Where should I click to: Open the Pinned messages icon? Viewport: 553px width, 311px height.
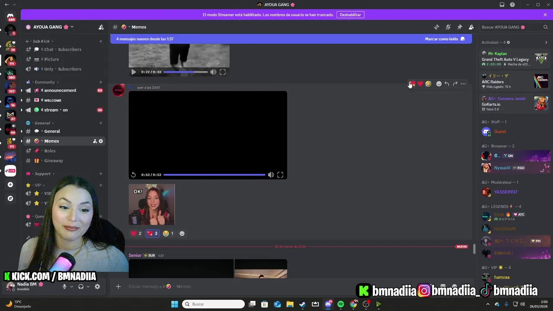pos(460,27)
